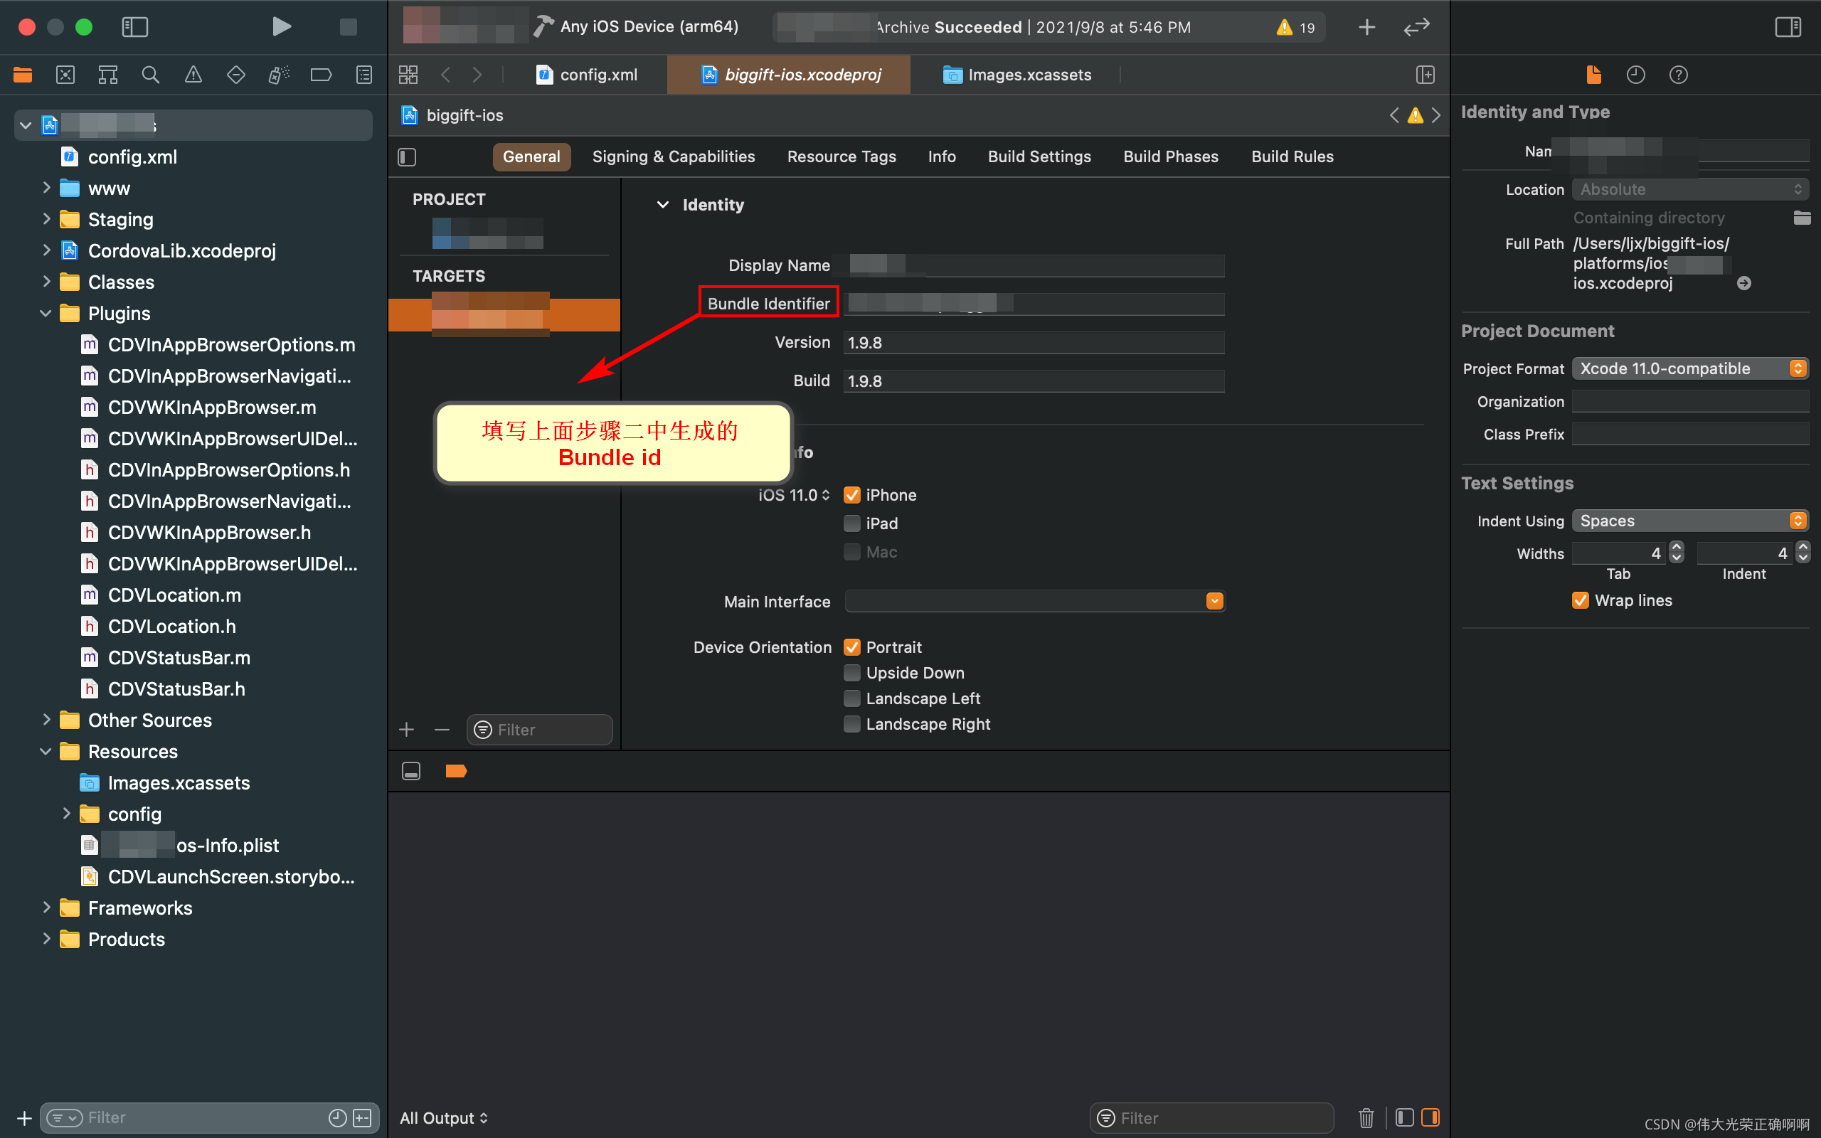
Task: Enable iPad device checkbox
Action: [851, 523]
